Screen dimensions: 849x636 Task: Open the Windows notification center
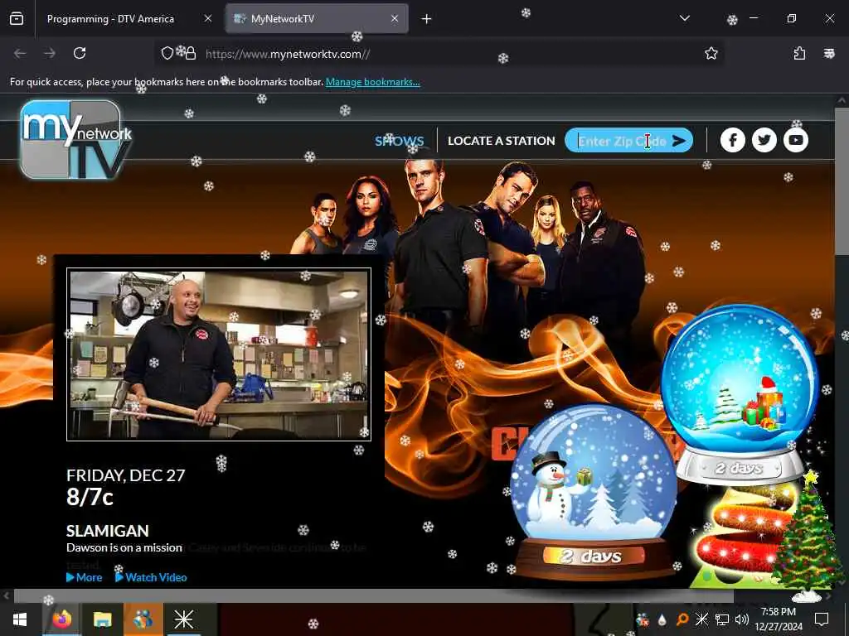pyautogui.click(x=822, y=619)
